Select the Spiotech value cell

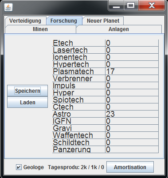[x=132, y=100]
